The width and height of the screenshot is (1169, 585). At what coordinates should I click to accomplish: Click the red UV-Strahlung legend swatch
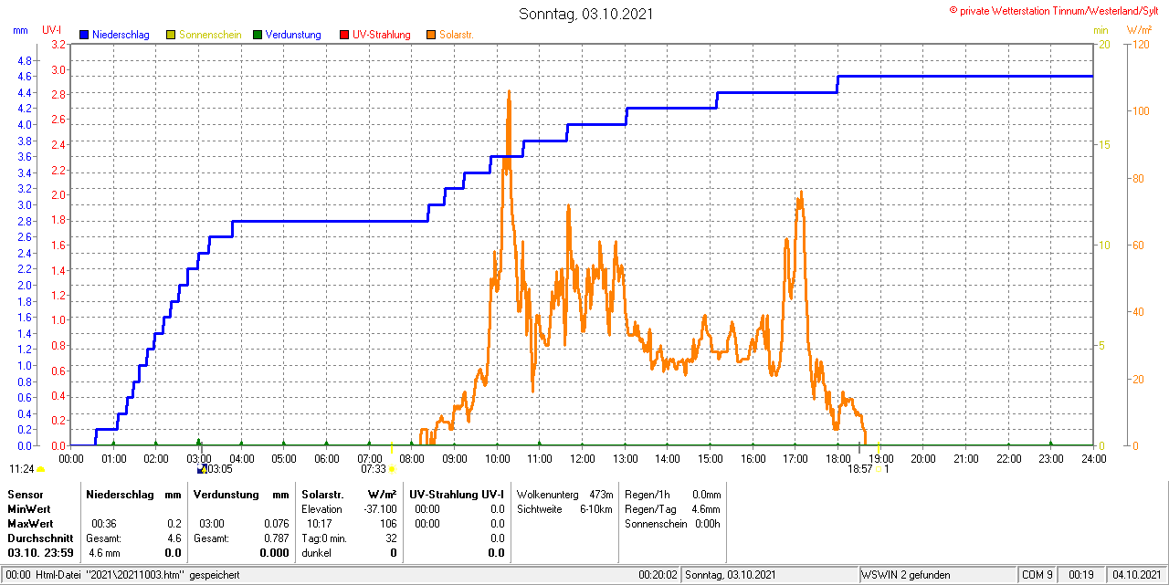(344, 35)
